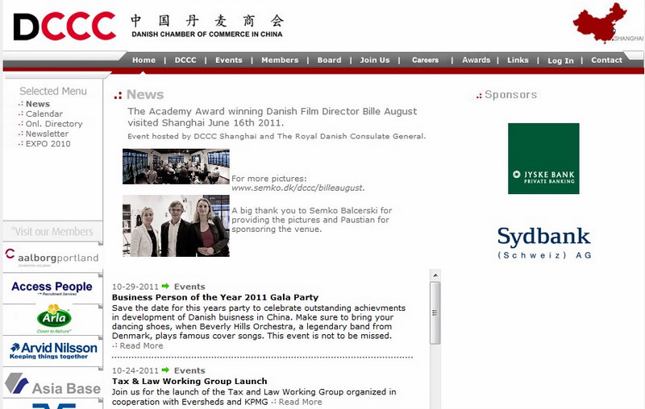Open Tax & Law Working Group Launch headline
Screen dimensions: 645x409
click(x=189, y=381)
